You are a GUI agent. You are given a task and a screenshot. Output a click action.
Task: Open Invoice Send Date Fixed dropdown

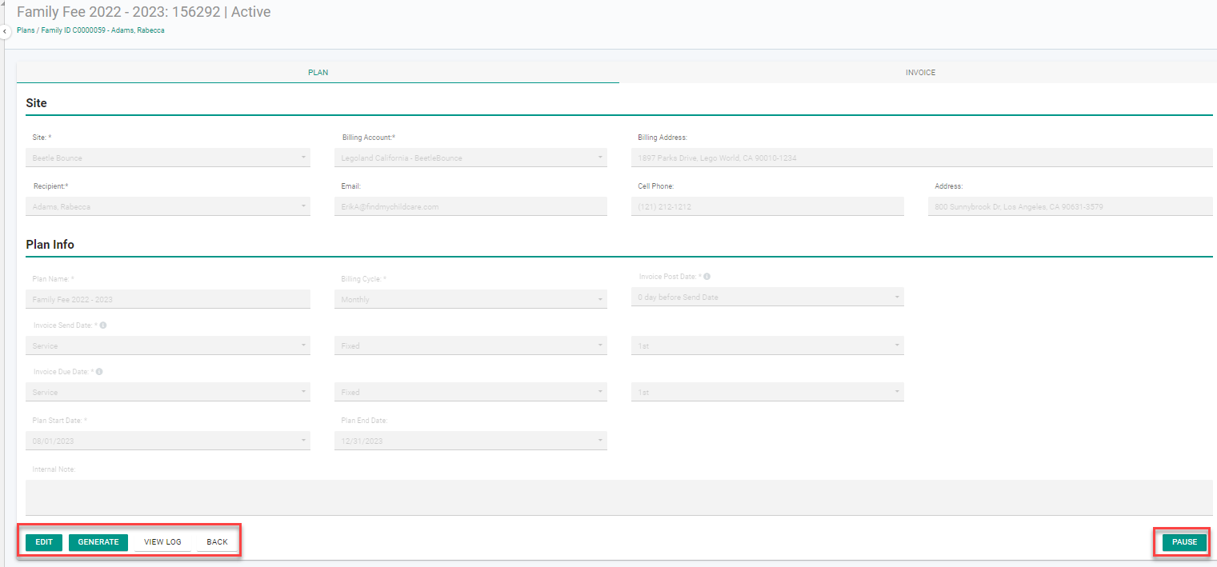[x=470, y=345]
